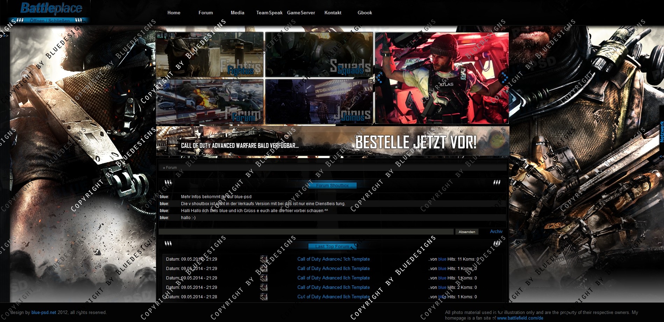Open the shoutbox Archiv link
Viewport: 664px width, 322px height.
coord(496,231)
